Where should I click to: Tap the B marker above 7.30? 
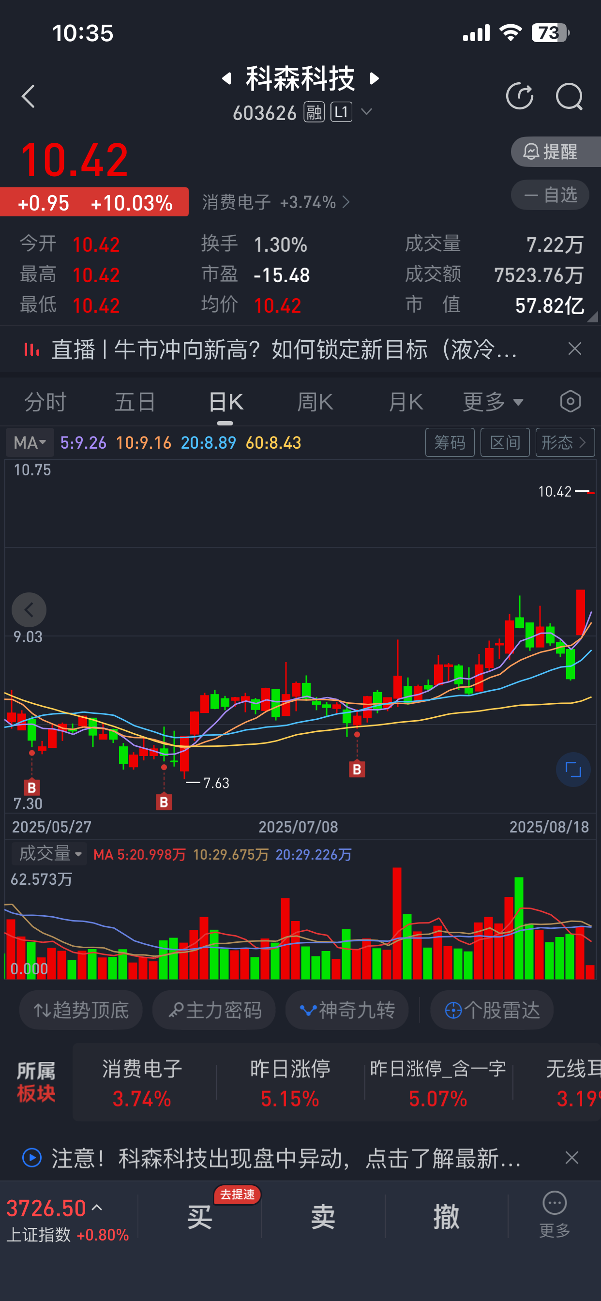(x=32, y=787)
